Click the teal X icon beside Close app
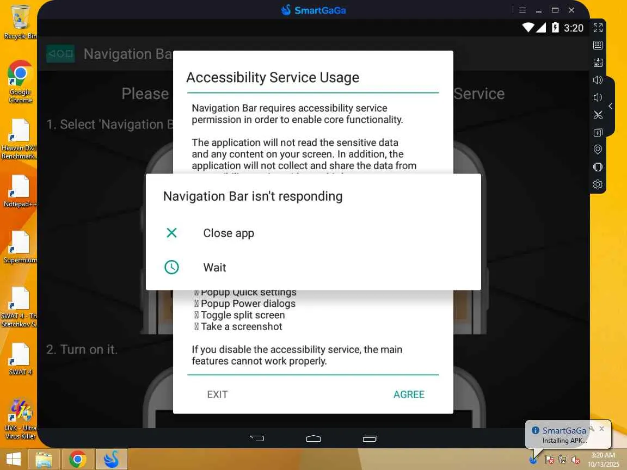Screen dimensions: 627x470 171,233
